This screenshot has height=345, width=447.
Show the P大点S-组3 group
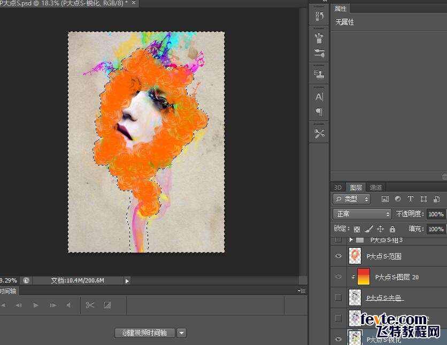(x=338, y=240)
